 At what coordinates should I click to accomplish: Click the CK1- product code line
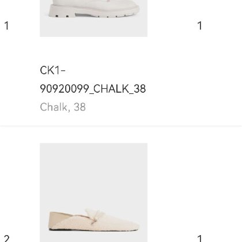(x=53, y=70)
